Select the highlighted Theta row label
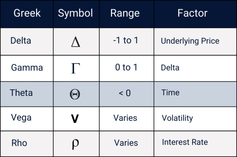The image size is (237, 157). click(x=21, y=93)
